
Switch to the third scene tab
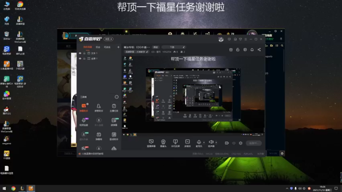(x=107, y=47)
